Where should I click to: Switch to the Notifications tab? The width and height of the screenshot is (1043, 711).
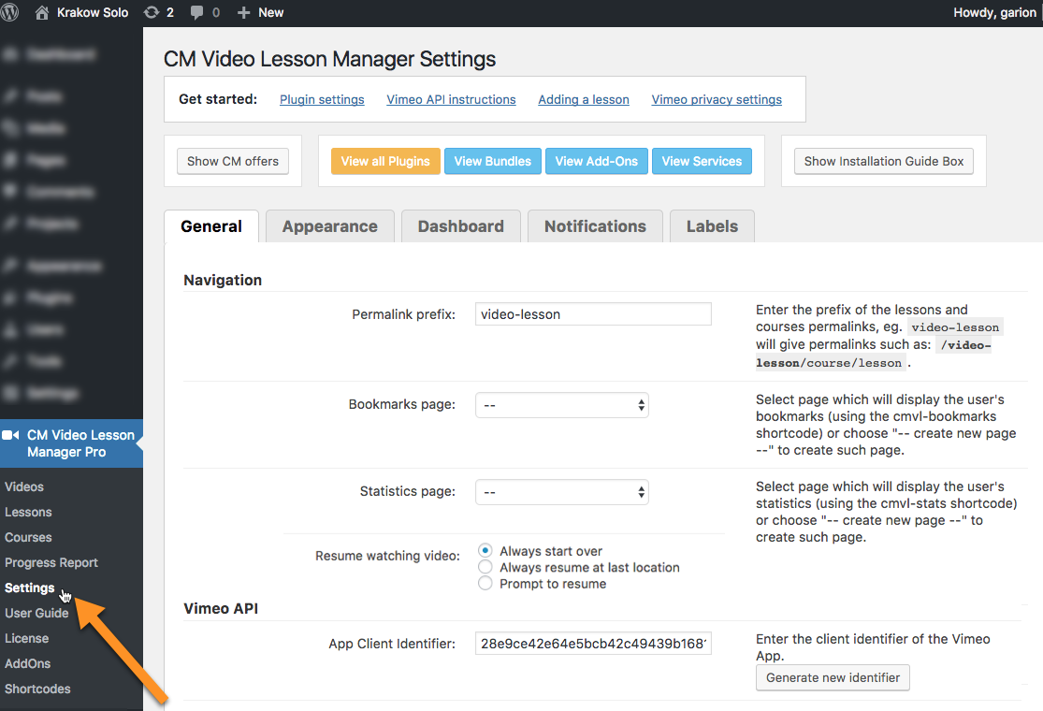(x=595, y=226)
